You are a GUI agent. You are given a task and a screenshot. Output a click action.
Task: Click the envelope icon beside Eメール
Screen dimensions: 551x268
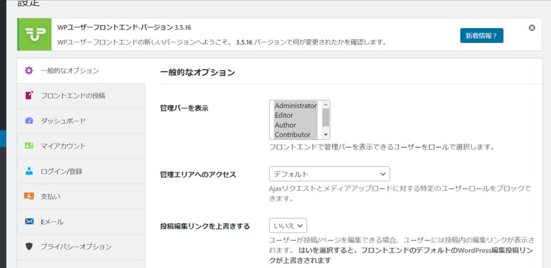coord(29,222)
